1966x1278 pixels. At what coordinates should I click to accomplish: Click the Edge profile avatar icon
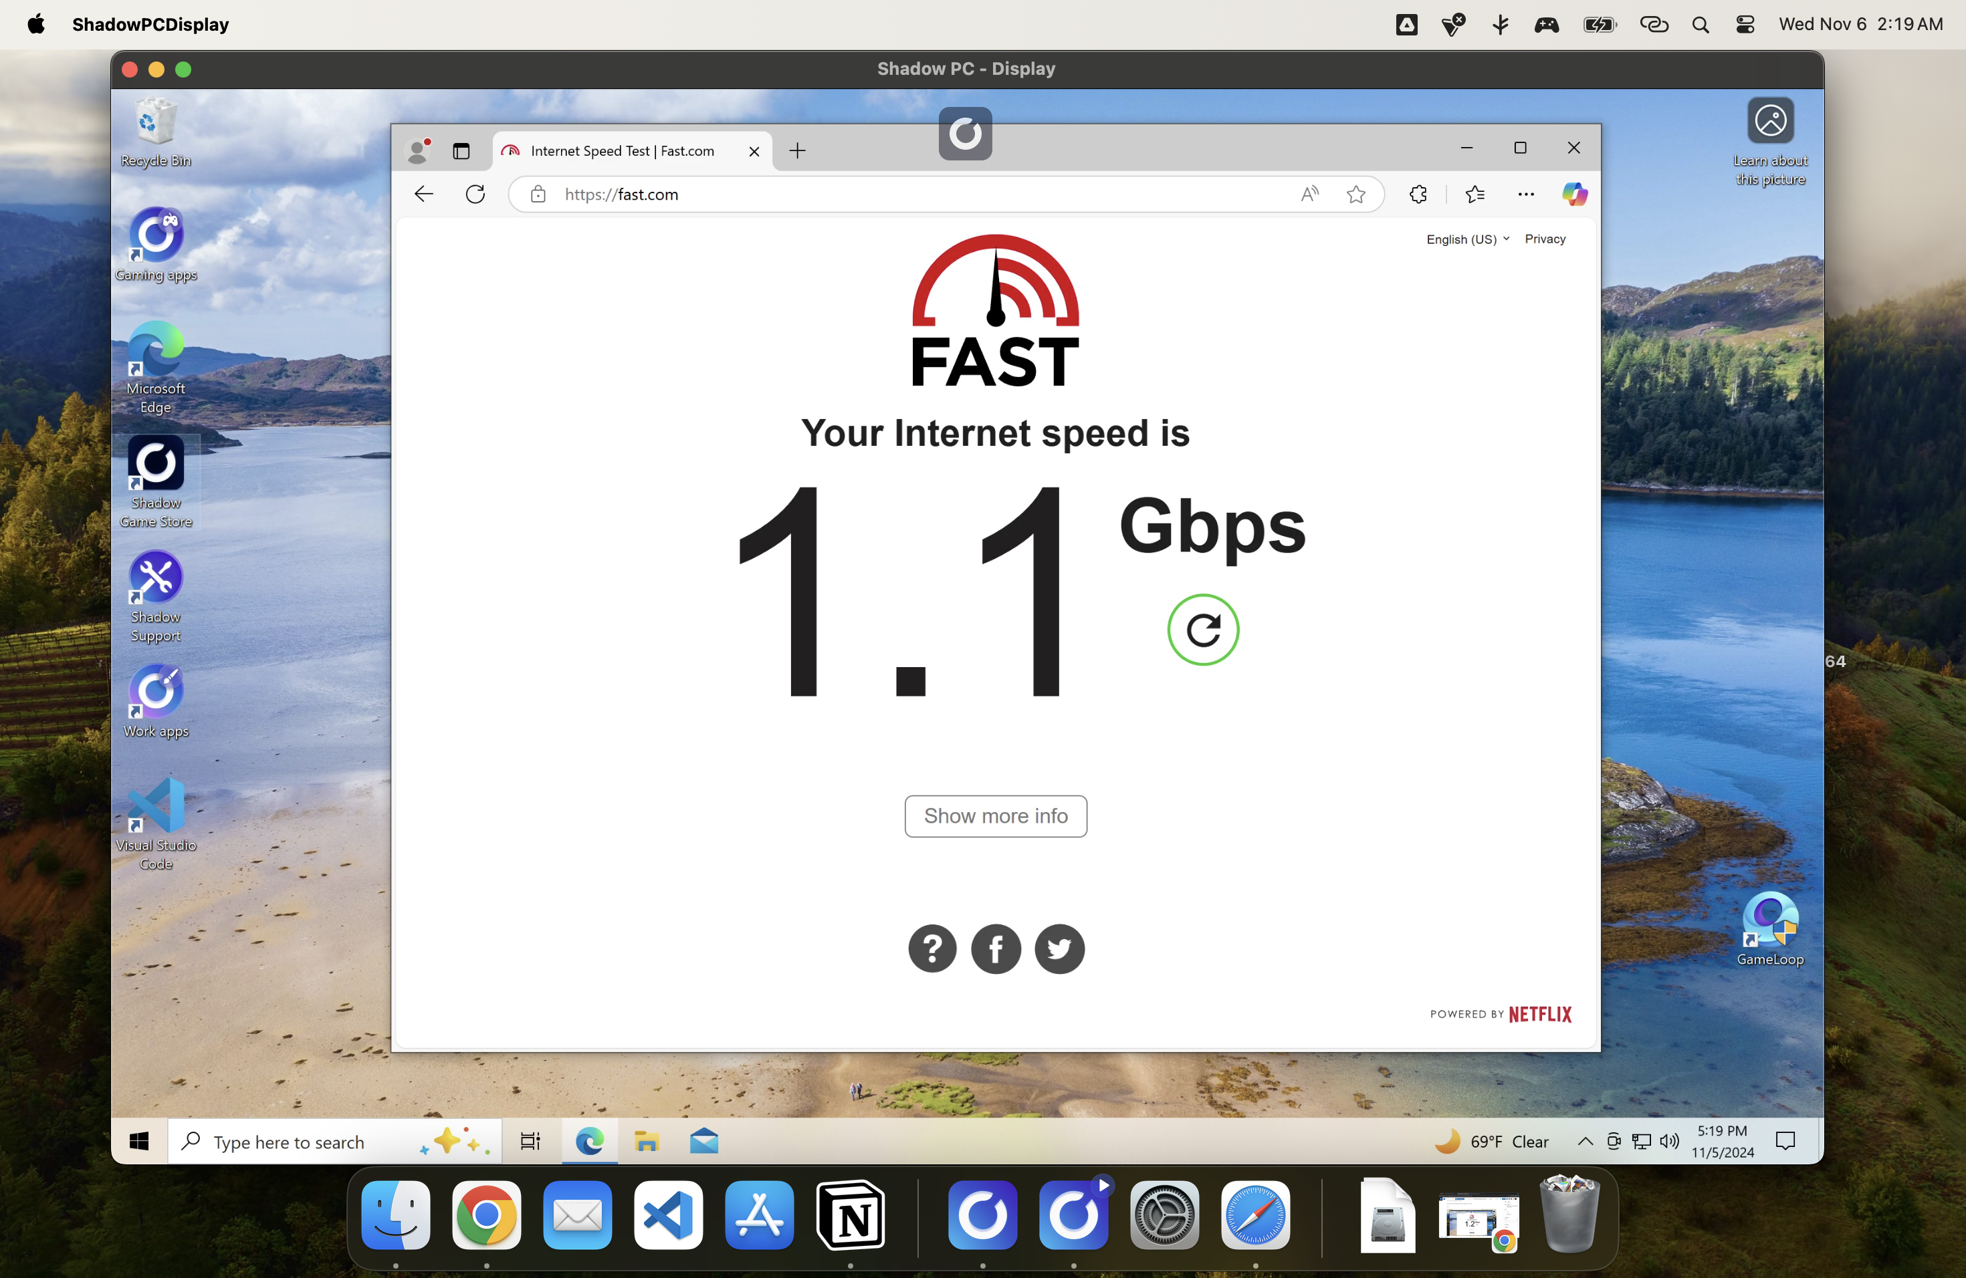[419, 150]
